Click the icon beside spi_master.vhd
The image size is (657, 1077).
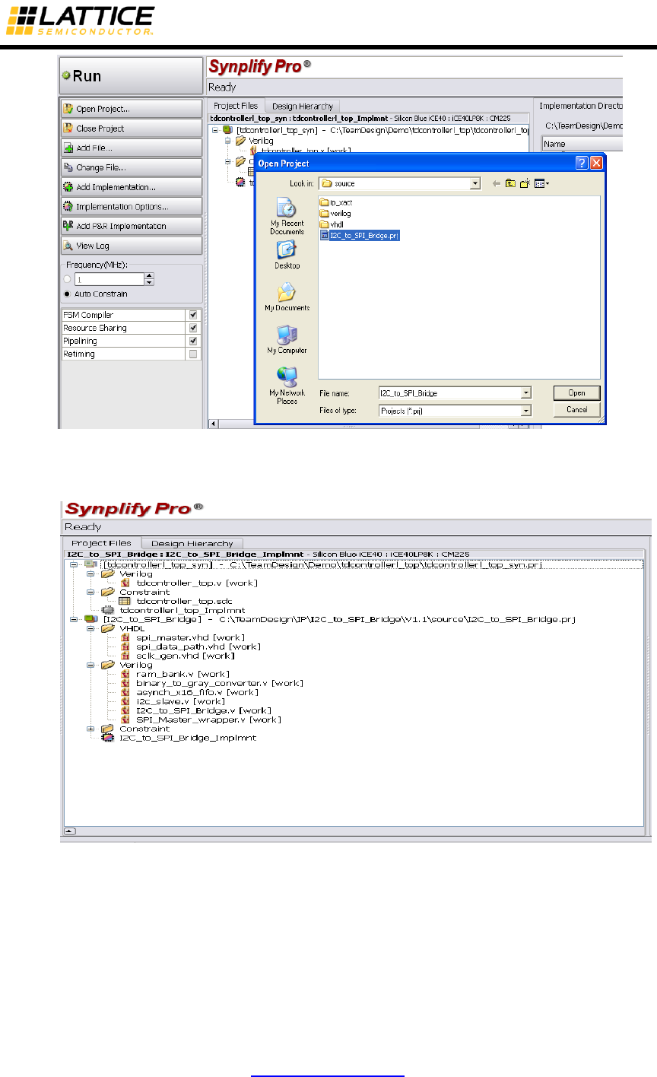point(125,637)
